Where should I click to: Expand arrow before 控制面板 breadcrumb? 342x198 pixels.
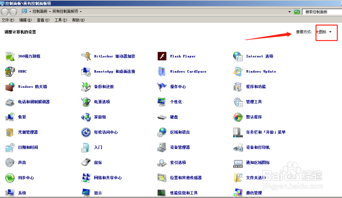click(30, 12)
